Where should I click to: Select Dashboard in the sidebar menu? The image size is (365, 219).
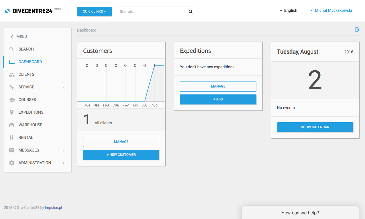[x=30, y=62]
